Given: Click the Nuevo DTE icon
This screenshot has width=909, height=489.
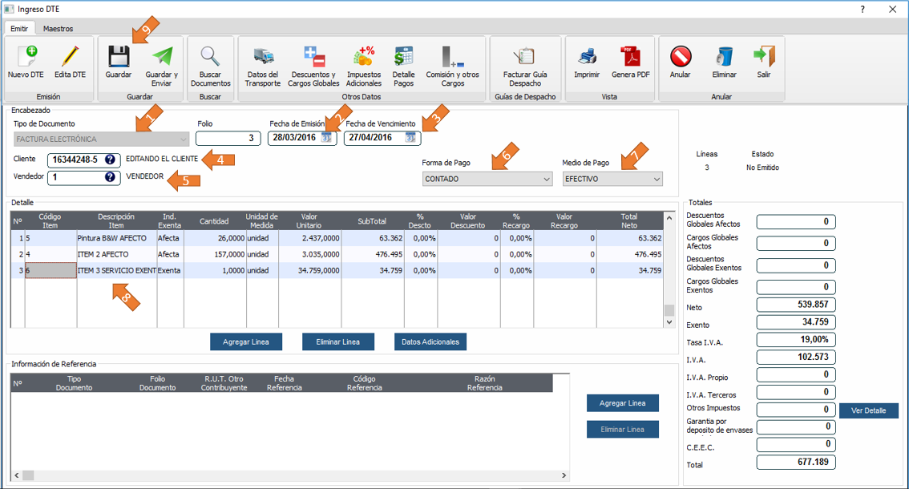Looking at the screenshot, I should point(26,57).
